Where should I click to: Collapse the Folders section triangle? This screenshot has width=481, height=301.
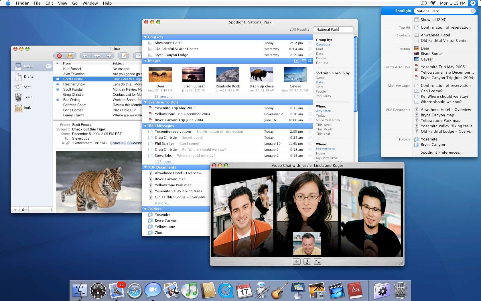click(x=145, y=209)
